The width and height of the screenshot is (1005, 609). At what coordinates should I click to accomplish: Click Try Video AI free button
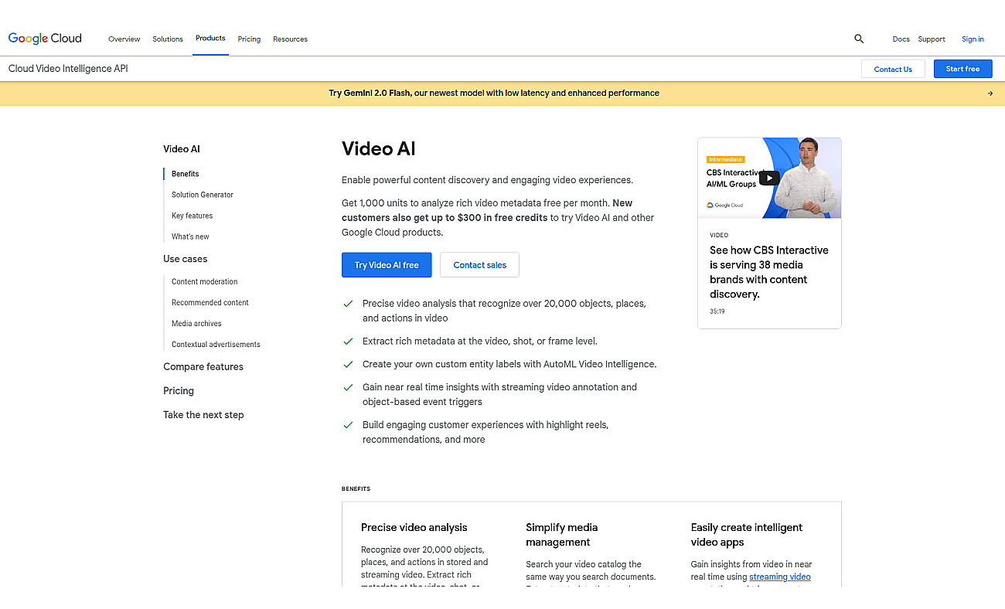pos(387,264)
